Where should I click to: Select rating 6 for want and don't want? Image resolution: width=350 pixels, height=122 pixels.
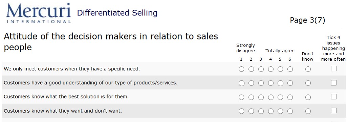(x=290, y=111)
